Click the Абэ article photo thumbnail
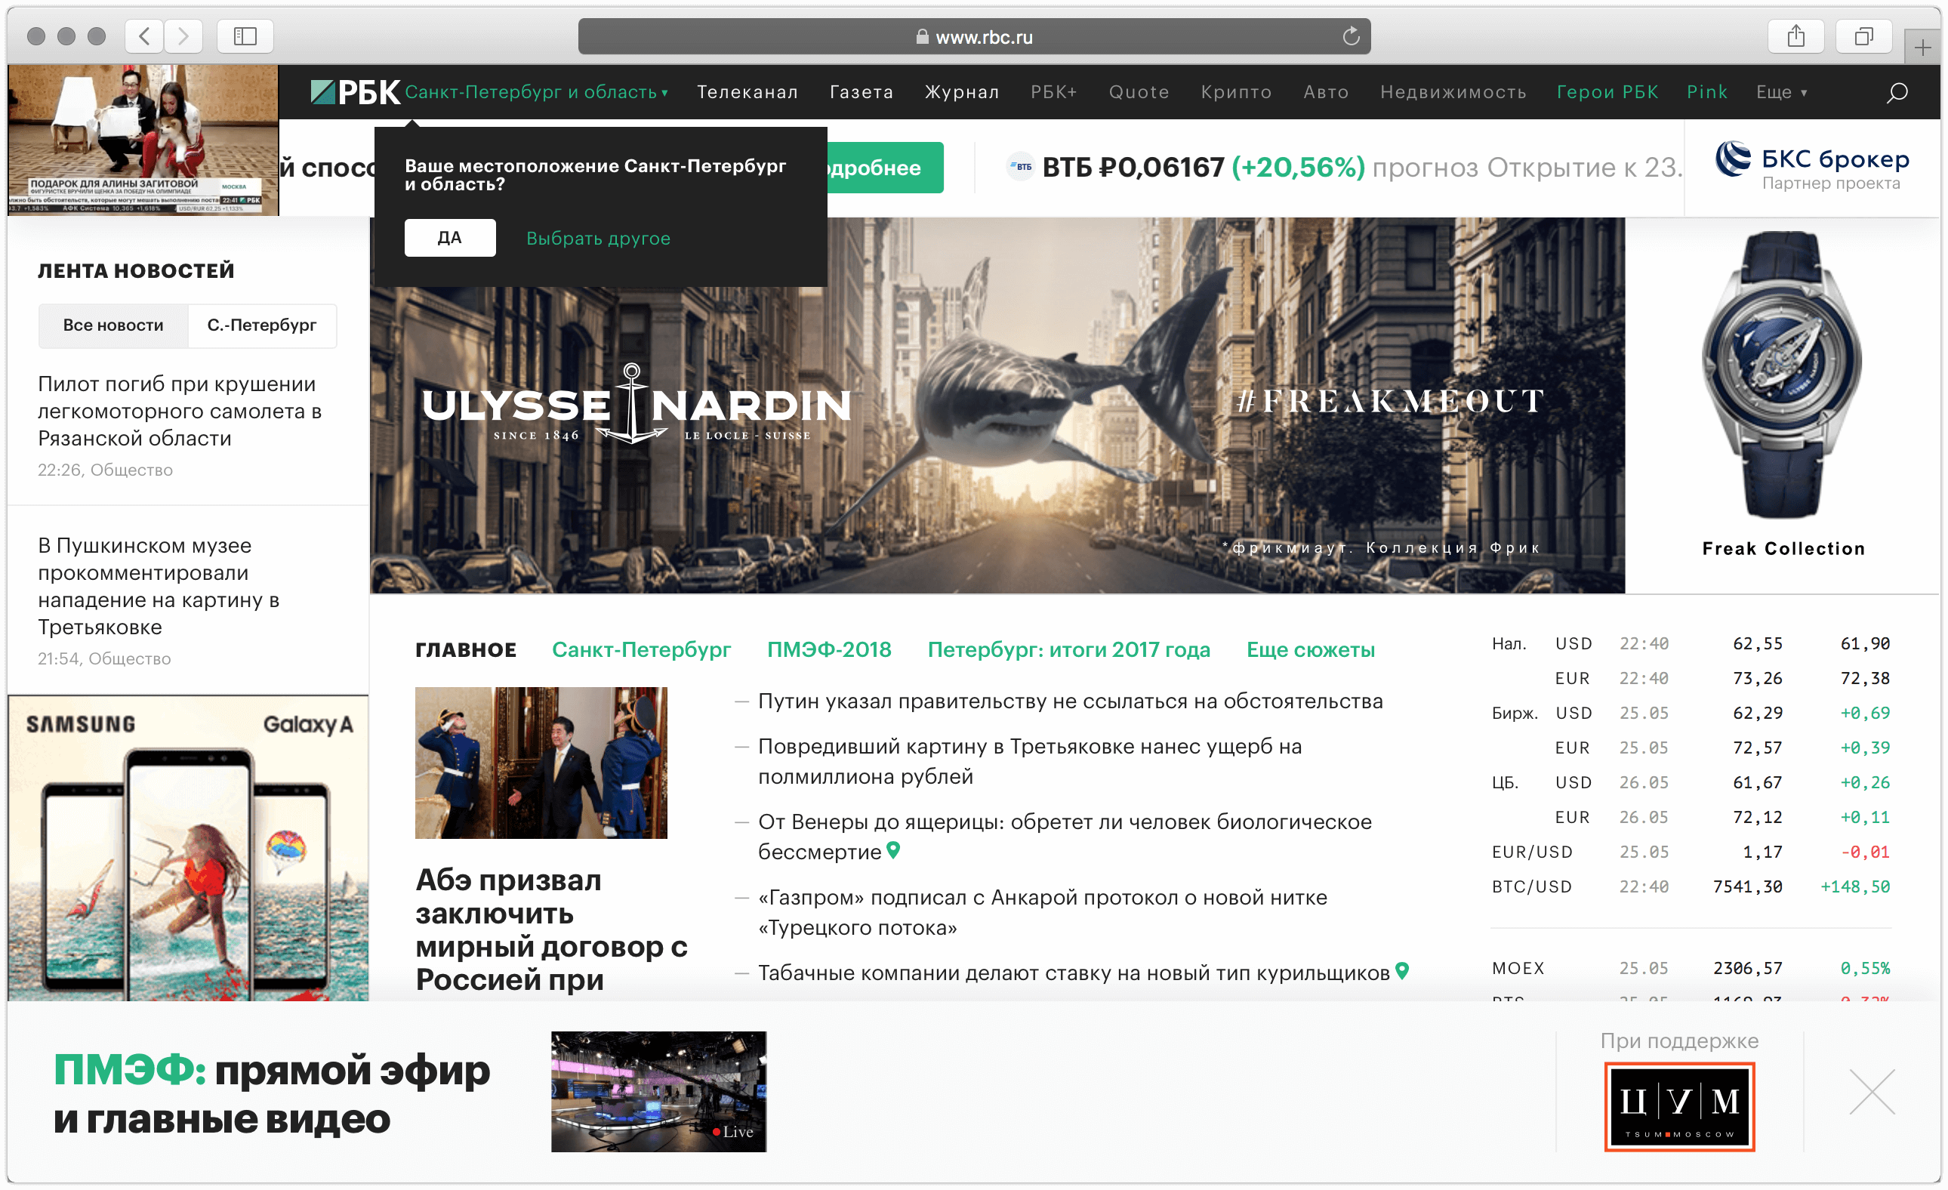The height and width of the screenshot is (1190, 1948). click(541, 762)
